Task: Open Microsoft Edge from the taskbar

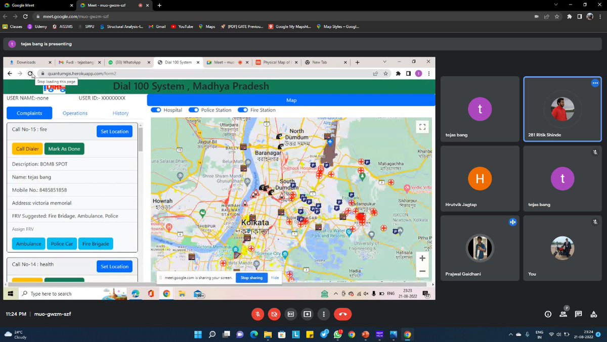Action: [254, 334]
